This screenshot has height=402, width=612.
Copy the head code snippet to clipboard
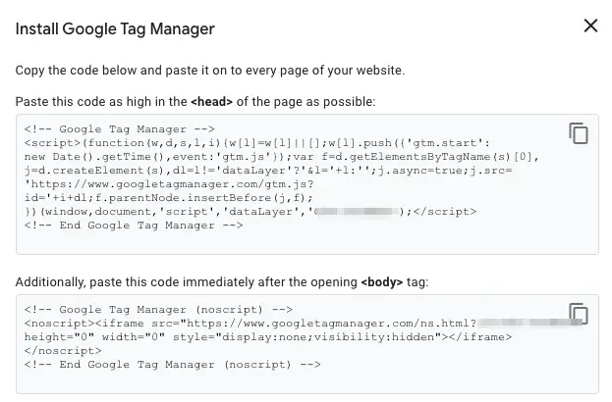pos(579,133)
